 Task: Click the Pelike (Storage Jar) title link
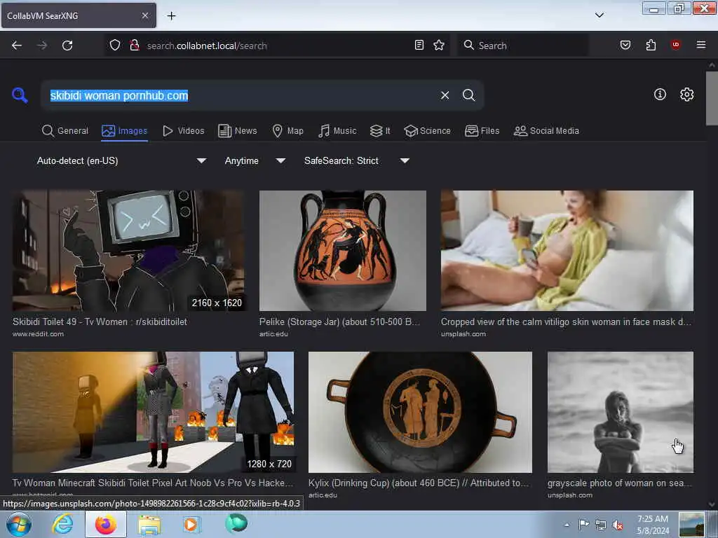(x=339, y=322)
